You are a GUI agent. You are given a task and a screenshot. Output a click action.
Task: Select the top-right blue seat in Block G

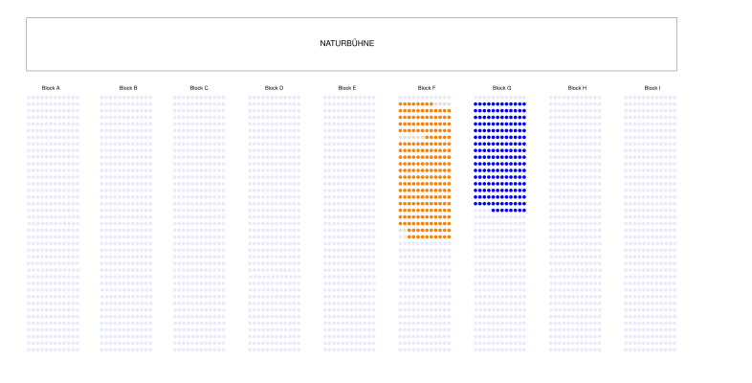(523, 103)
